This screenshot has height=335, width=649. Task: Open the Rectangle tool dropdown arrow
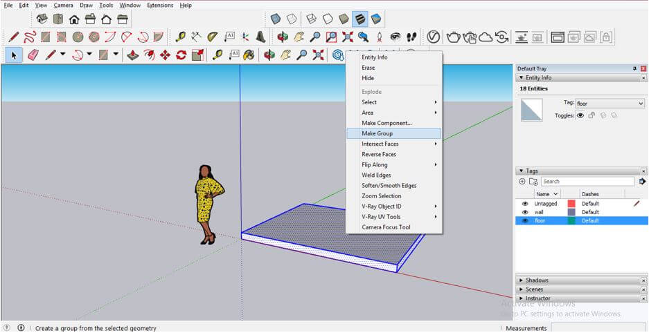click(116, 54)
